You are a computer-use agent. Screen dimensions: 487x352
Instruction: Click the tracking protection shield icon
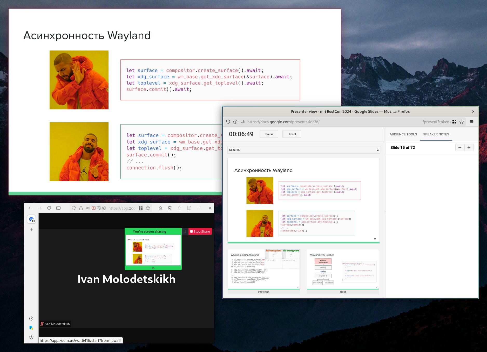[74, 208]
